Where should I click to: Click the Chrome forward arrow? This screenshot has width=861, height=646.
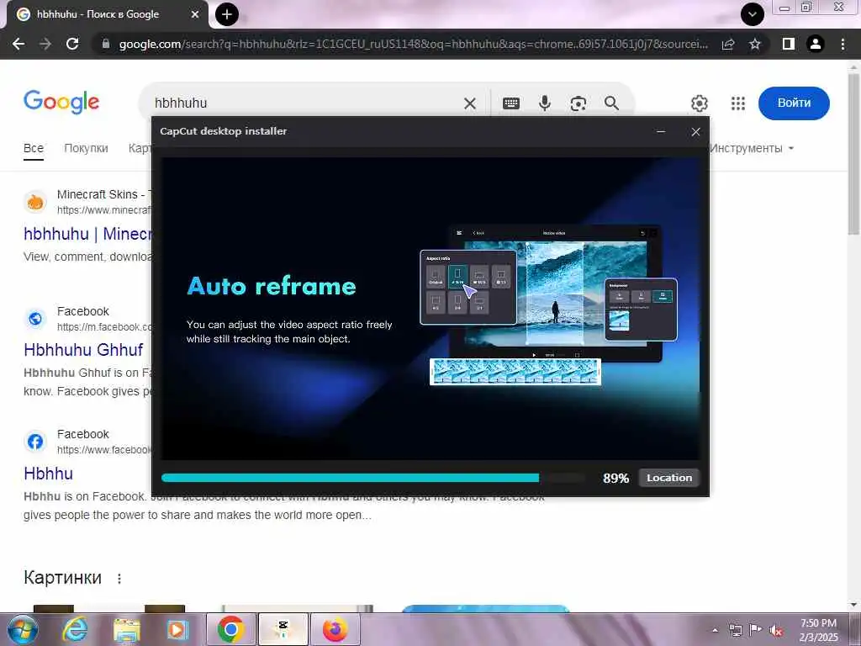[45, 44]
